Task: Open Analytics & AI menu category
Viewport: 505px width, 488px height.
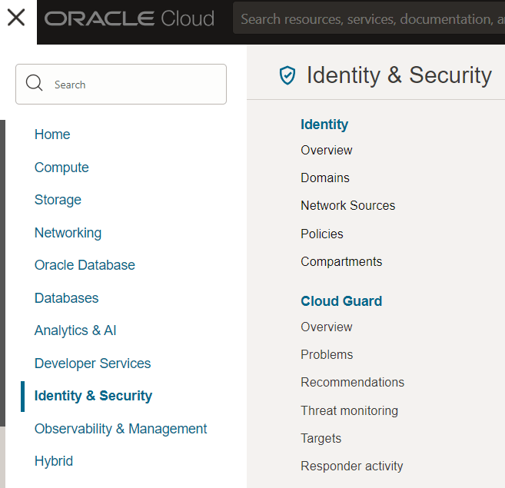Action: pos(75,330)
